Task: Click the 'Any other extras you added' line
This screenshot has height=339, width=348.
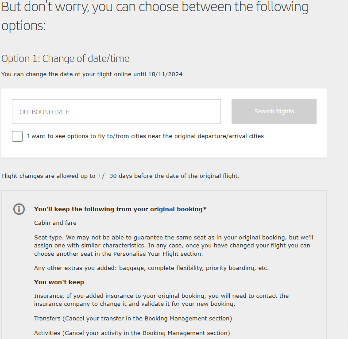Action: [x=151, y=268]
